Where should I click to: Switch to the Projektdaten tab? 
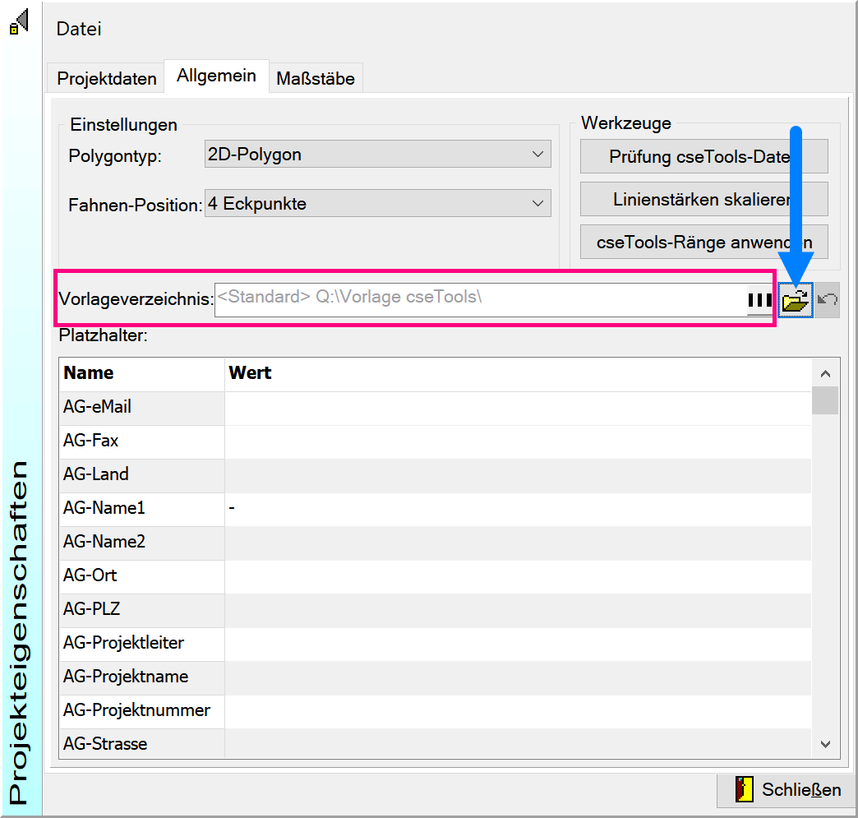click(x=106, y=79)
